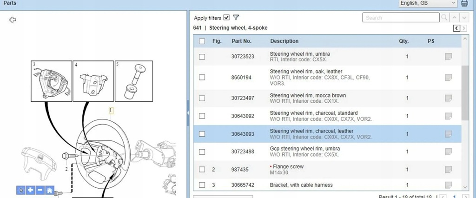
Task: Open note icon for part 30723498
Action: (448, 152)
